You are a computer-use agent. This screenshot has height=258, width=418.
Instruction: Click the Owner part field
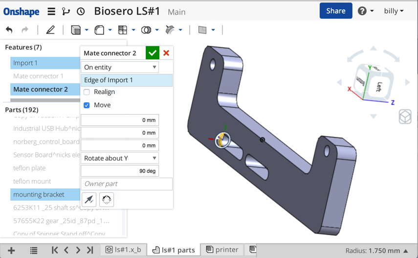pyautogui.click(x=127, y=184)
